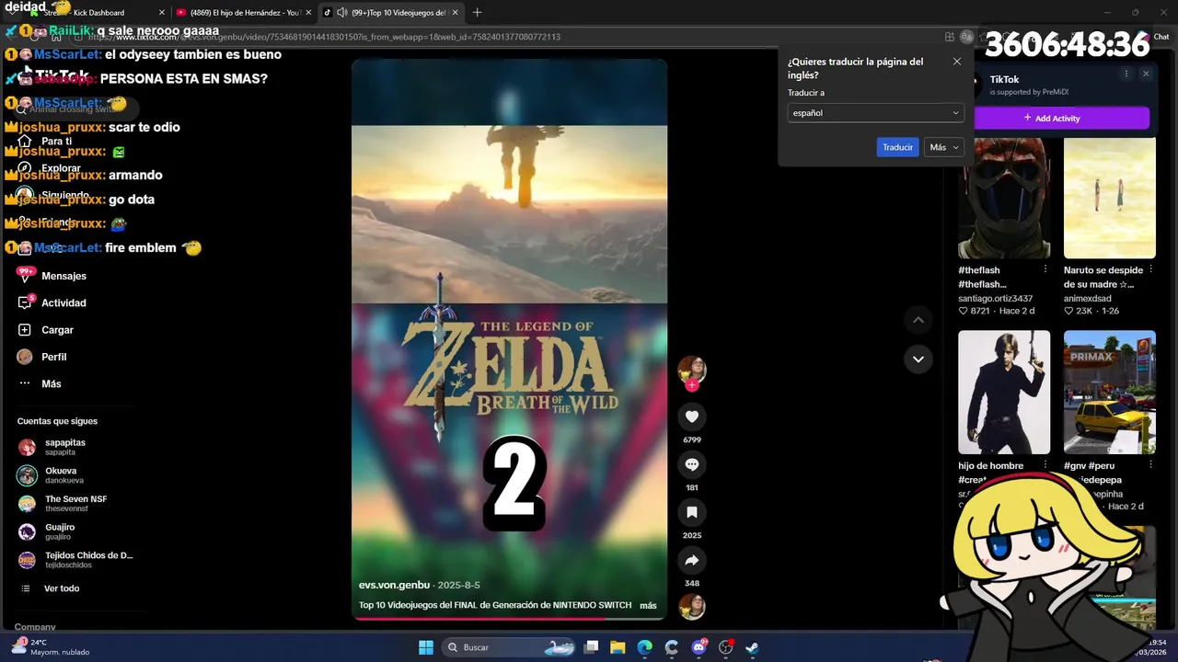Open the Tejidos Chidos followed account
Image resolution: width=1178 pixels, height=662 pixels.
[x=87, y=560]
